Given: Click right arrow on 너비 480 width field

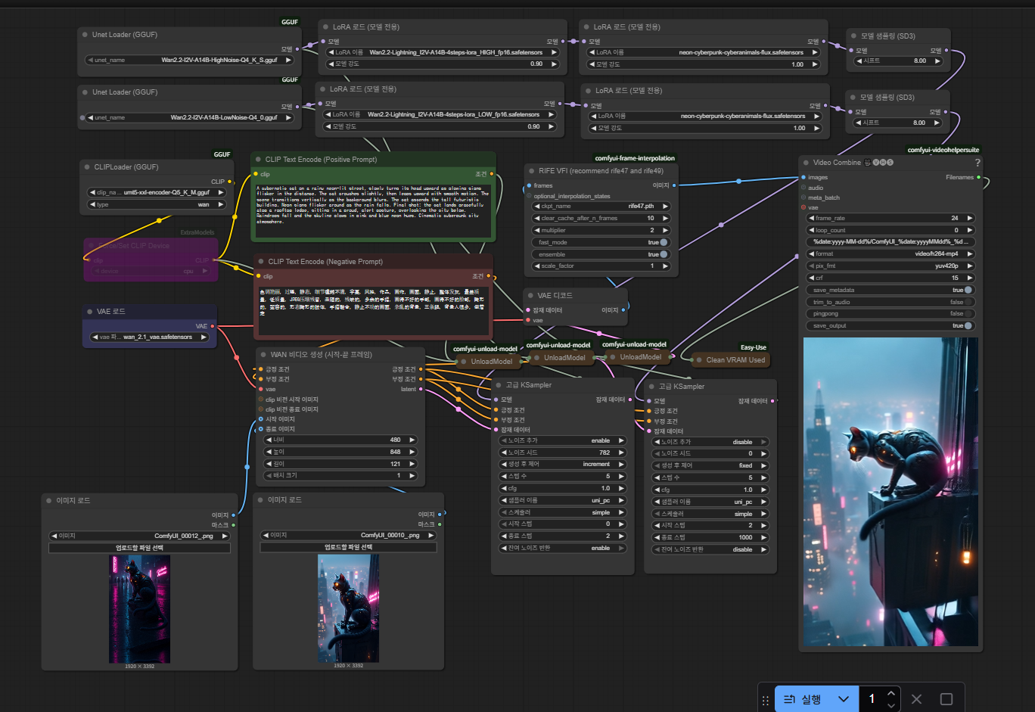Looking at the screenshot, I should 412,440.
